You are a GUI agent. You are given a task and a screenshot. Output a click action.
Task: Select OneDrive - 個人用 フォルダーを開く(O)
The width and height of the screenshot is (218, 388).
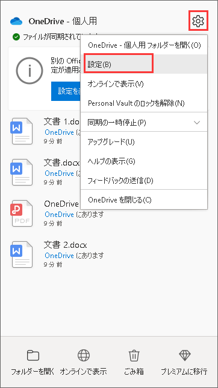coord(144,45)
